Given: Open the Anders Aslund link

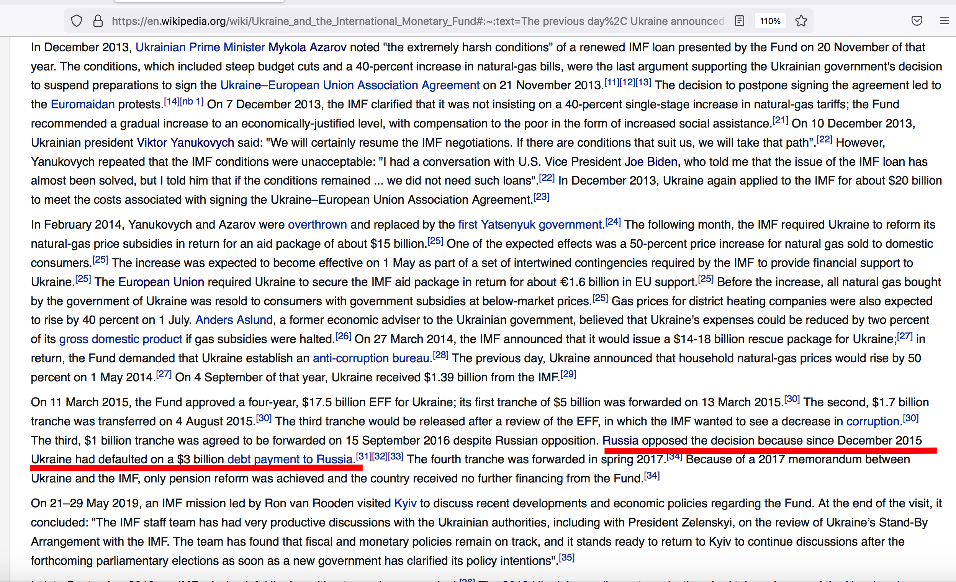Looking at the screenshot, I should 234,320.
